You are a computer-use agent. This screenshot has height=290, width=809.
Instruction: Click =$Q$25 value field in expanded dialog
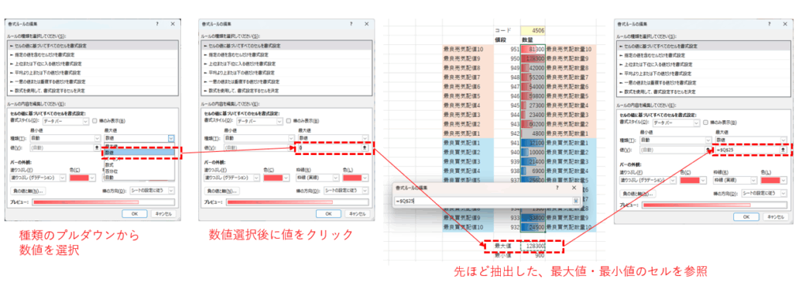pyautogui.click(x=747, y=149)
